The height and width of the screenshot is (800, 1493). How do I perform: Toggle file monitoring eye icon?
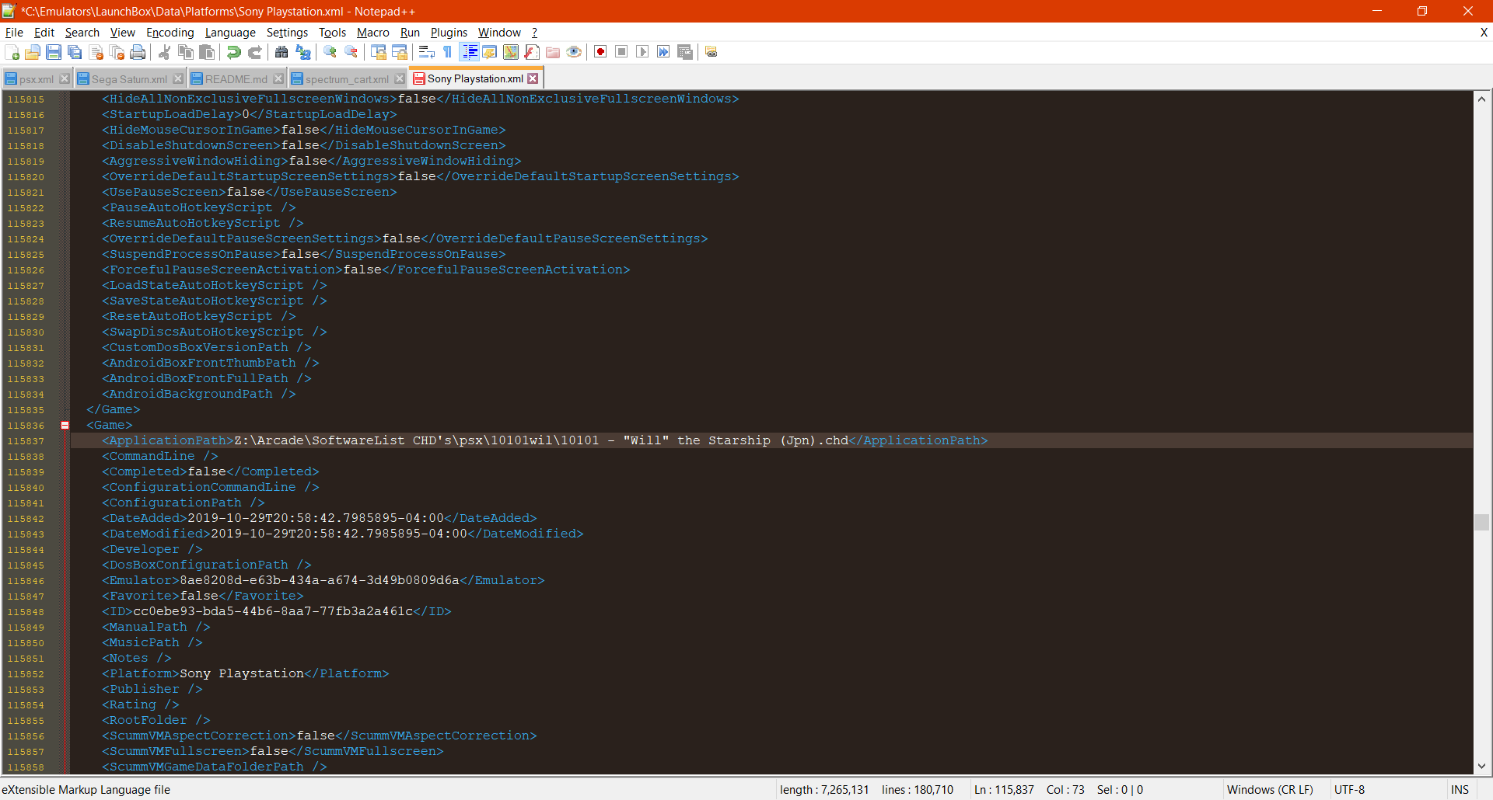tap(574, 52)
